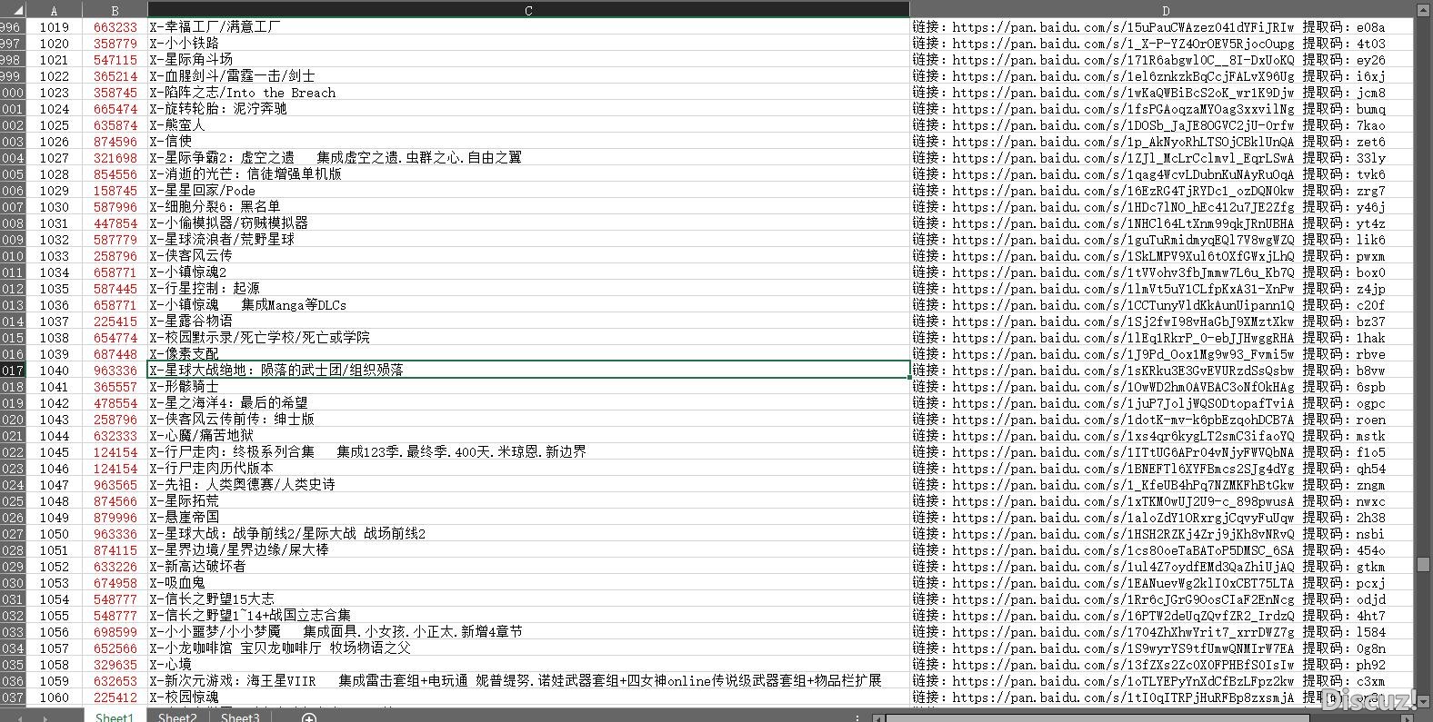1433x722 pixels.
Task: Click cell X-侠客风云传前传:绅士版
Action: [528, 420]
